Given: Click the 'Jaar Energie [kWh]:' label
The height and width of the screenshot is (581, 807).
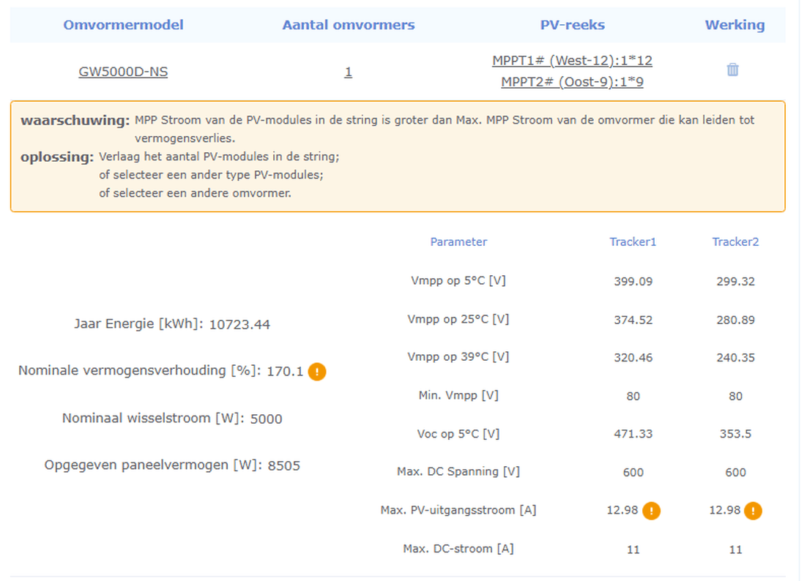Looking at the screenshot, I should pos(138,324).
